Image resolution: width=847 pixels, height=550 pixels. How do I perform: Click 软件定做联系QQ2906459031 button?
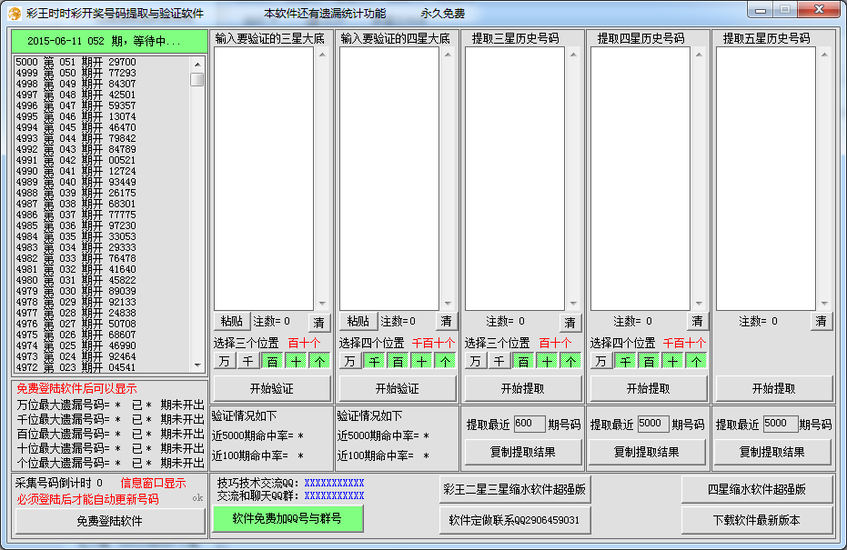514,520
